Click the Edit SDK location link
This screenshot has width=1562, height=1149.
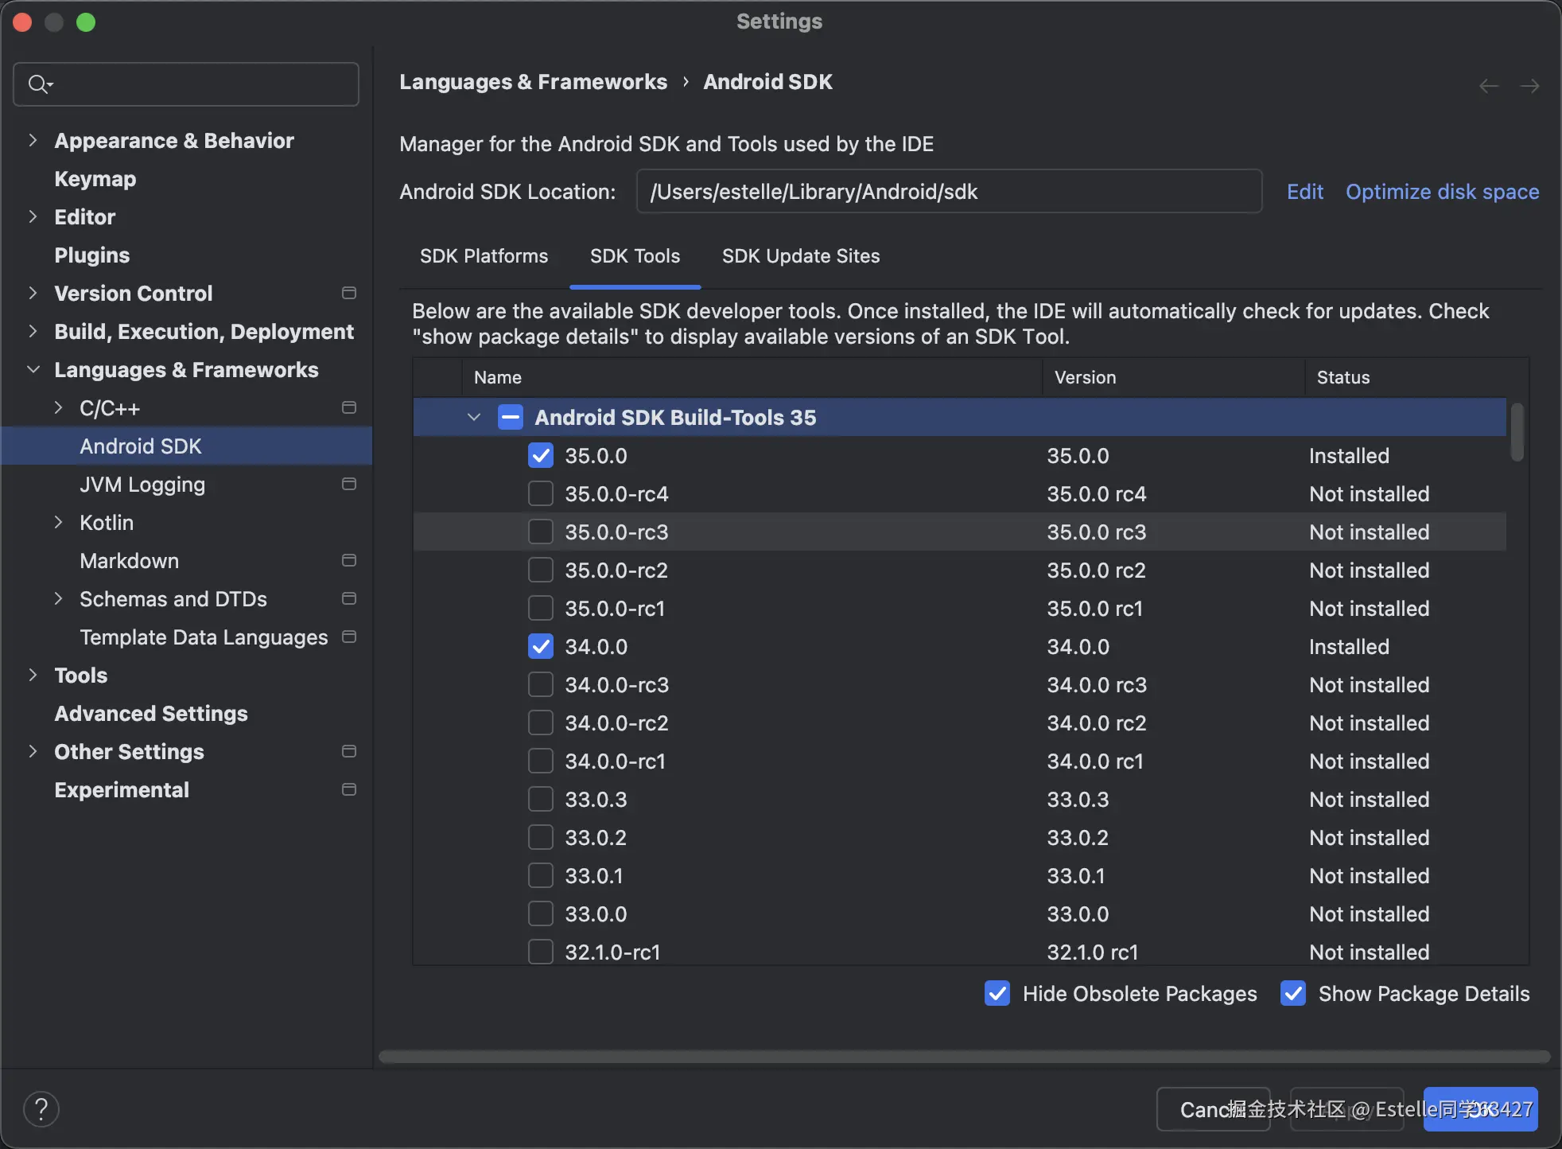point(1304,191)
